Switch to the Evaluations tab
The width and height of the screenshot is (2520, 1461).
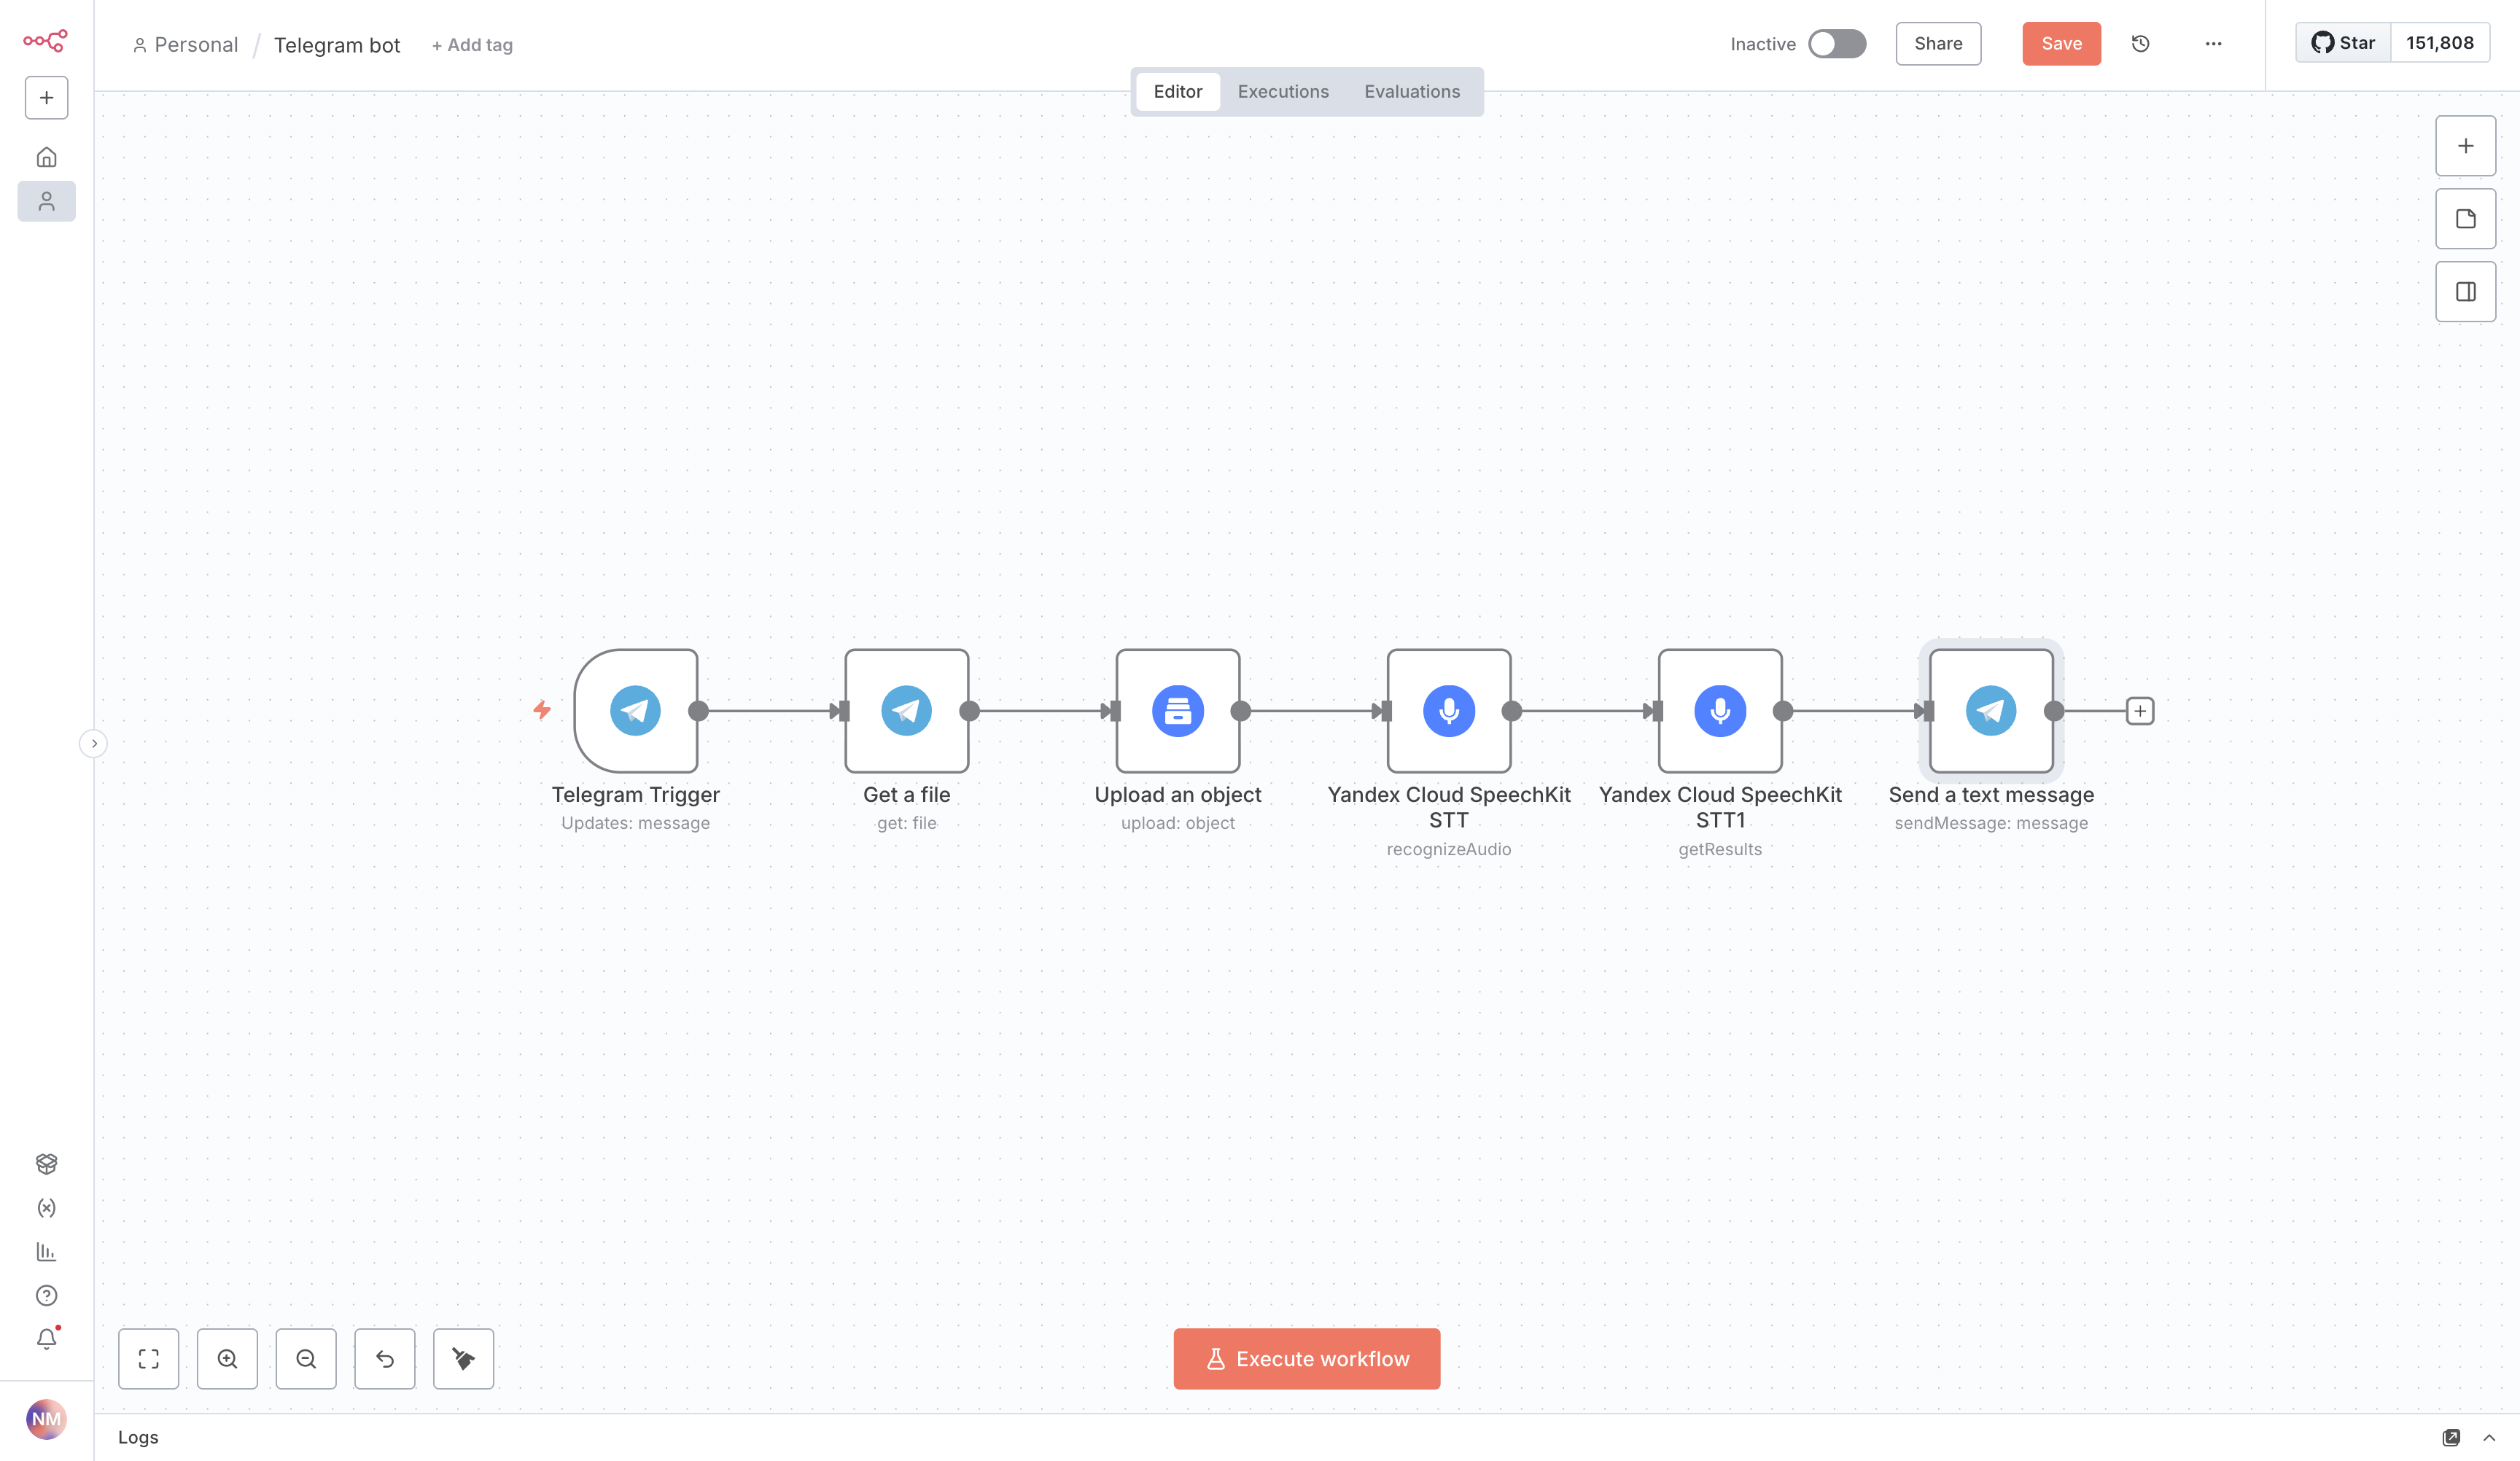[1411, 92]
